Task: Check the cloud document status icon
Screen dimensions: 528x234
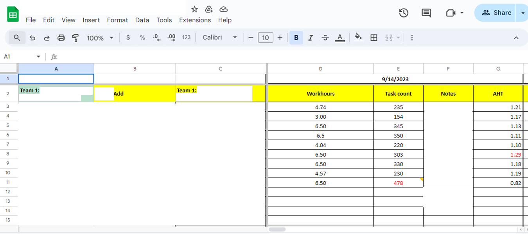Action: point(223,9)
